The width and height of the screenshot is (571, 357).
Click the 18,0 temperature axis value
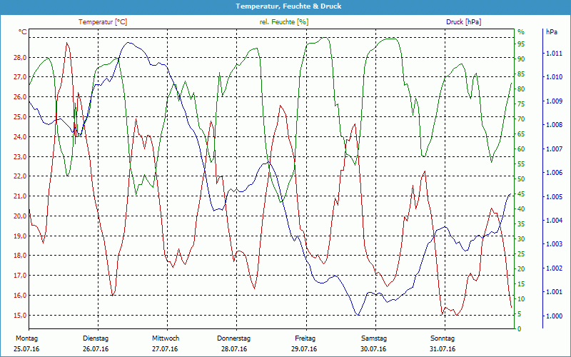[20, 256]
